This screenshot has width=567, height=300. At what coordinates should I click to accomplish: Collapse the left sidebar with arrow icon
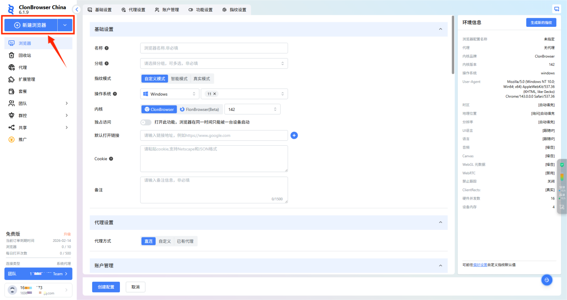(77, 9)
